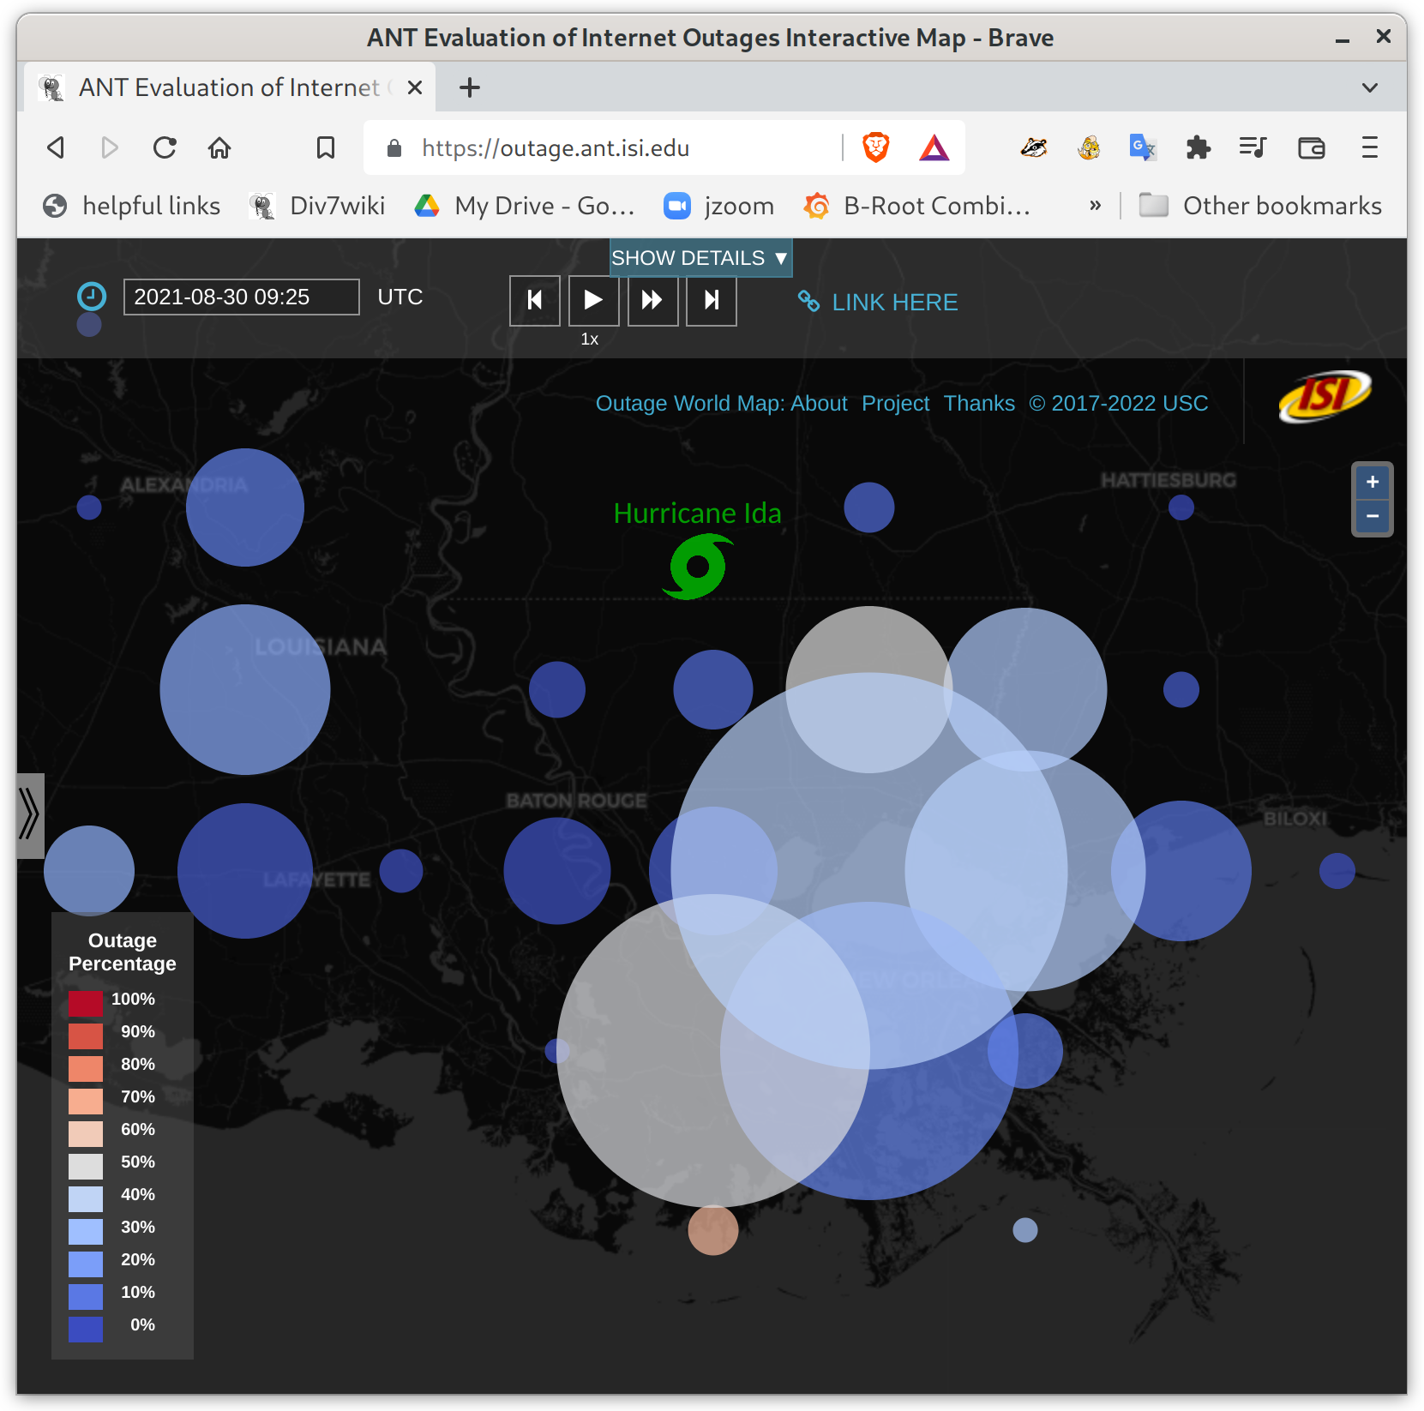This screenshot has width=1424, height=1411.
Task: Close the ANT Evaluation tab
Action: [415, 87]
